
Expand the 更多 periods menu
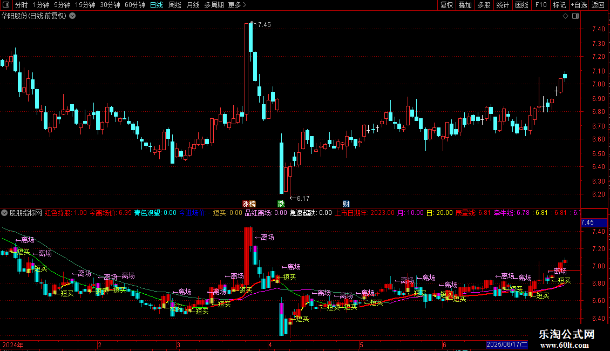(x=238, y=5)
